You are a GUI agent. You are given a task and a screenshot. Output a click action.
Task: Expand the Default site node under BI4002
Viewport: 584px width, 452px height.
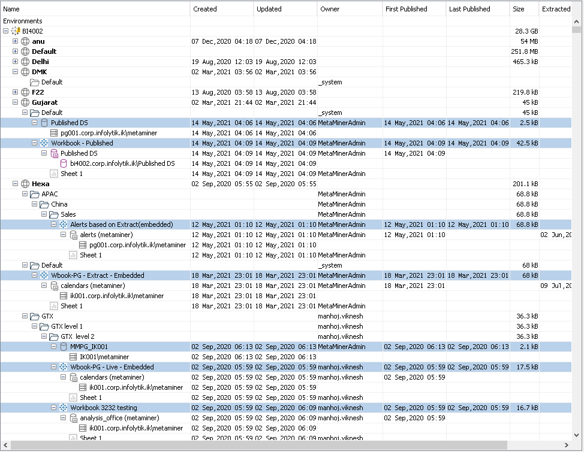click(15, 51)
